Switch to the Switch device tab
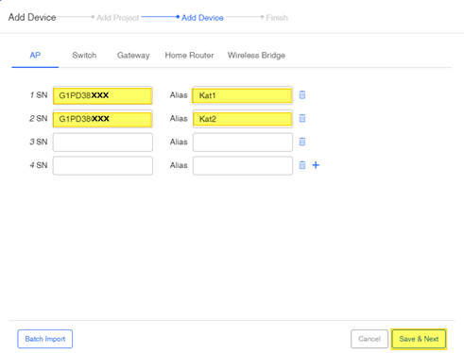Screen dimensions: 464x353 [84, 56]
